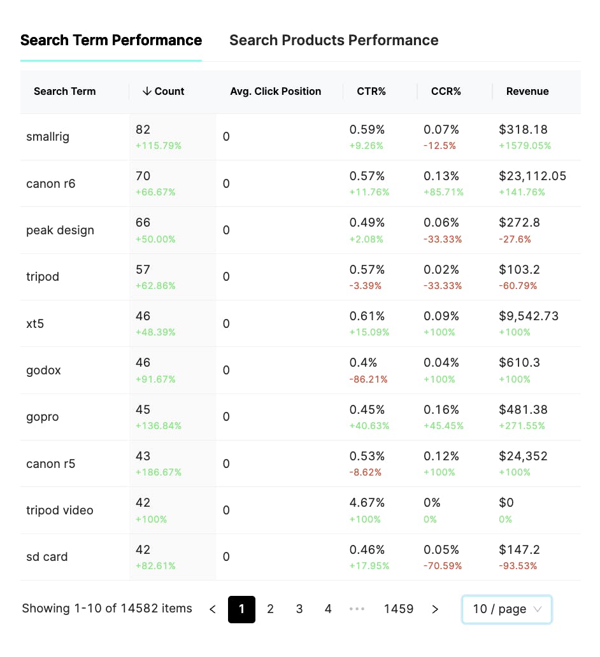Click the current page 1 button
Image resolution: width=600 pixels, height=657 pixels.
[241, 609]
